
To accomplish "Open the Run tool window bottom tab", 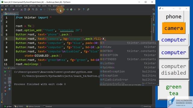I will [8, 106].
